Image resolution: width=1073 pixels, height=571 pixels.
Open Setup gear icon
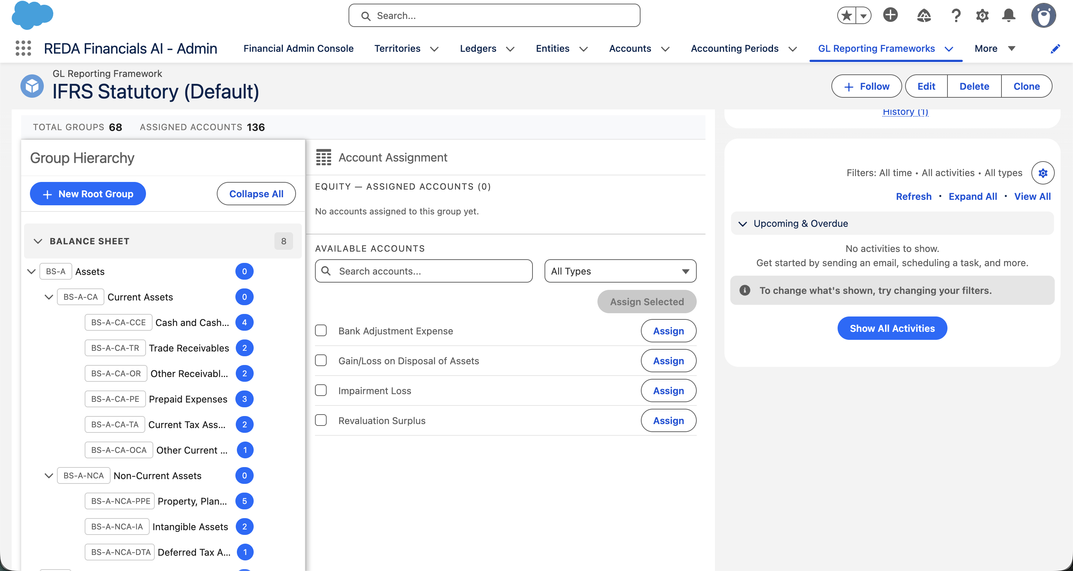[x=982, y=16]
